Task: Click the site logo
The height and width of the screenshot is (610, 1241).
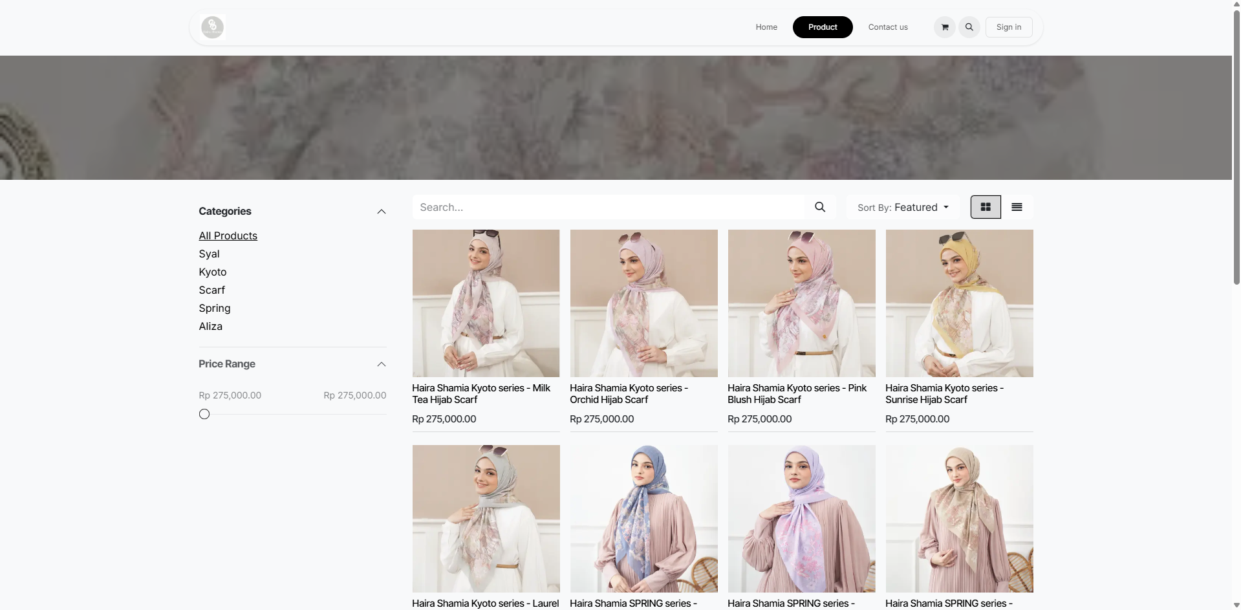Action: [212, 27]
